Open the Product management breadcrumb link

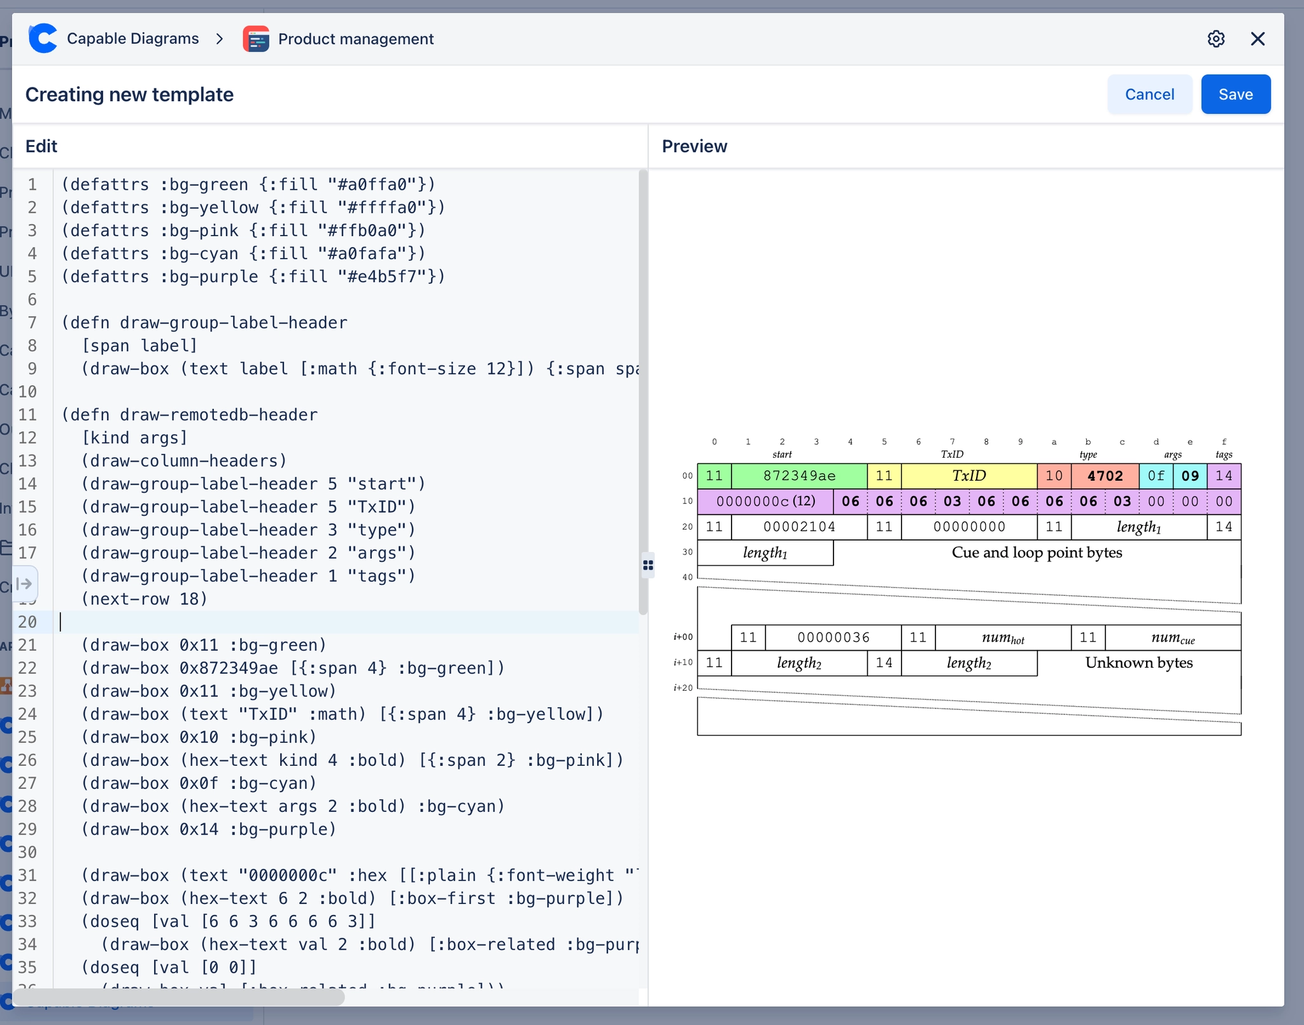(355, 39)
